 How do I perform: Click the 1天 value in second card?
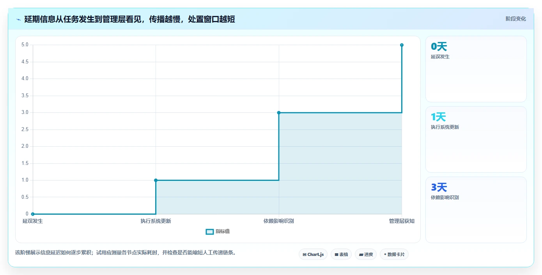point(438,117)
